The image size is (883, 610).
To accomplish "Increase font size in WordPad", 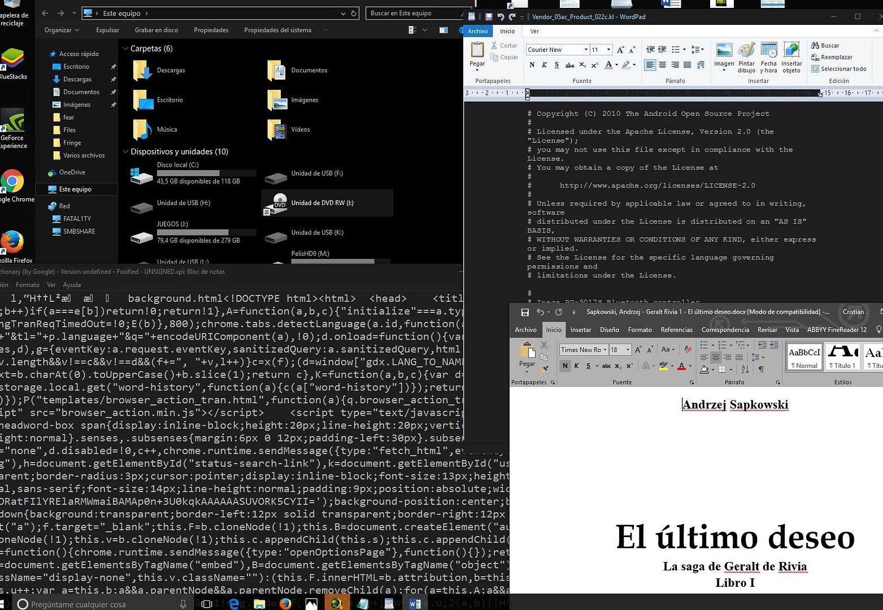I will click(620, 50).
